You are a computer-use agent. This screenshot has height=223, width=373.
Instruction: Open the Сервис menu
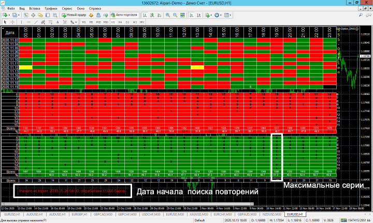point(66,9)
